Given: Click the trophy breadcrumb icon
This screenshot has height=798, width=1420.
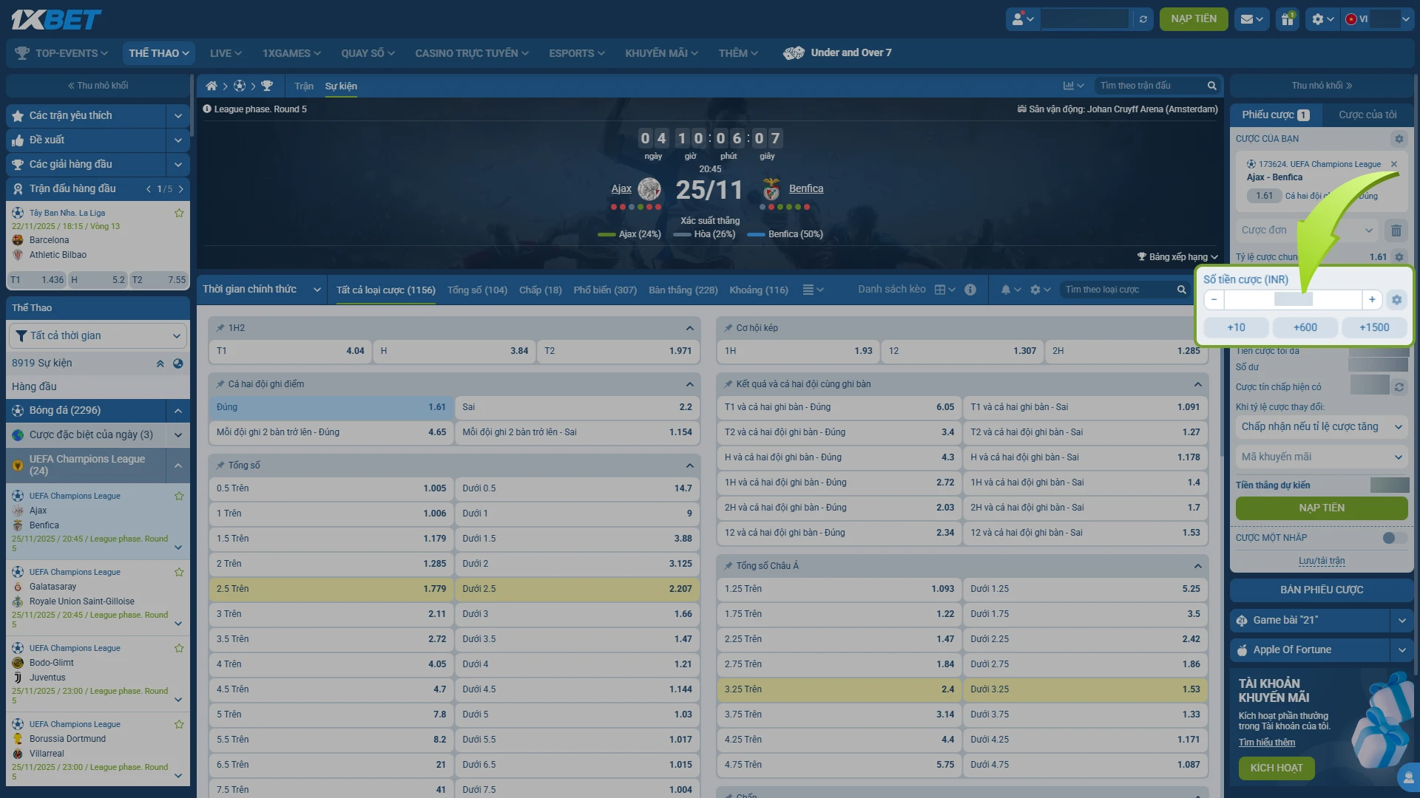Looking at the screenshot, I should (x=267, y=86).
